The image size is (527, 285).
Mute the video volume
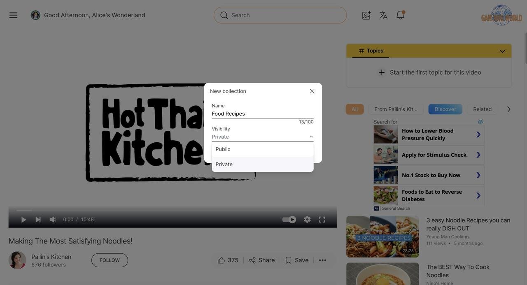(x=53, y=220)
